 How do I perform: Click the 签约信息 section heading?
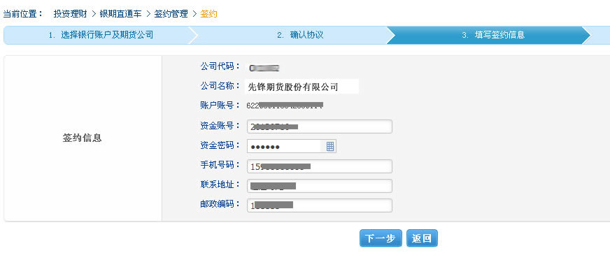[x=82, y=138]
